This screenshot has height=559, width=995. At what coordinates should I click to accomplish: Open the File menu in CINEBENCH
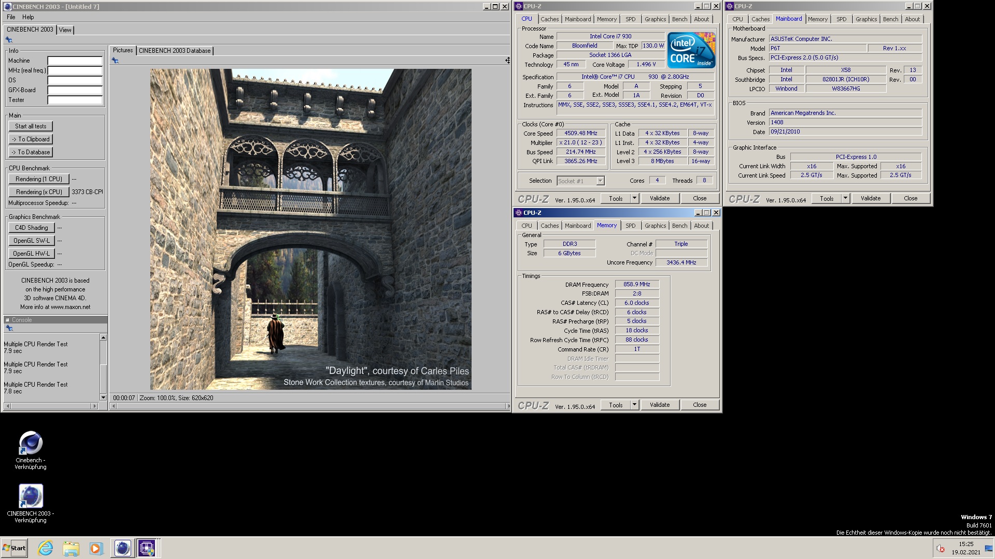(x=11, y=17)
